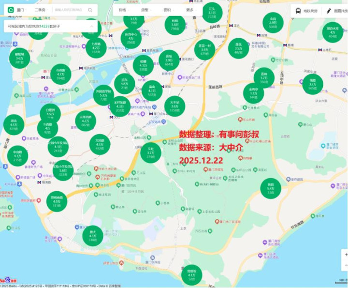Click the 画圈找房 button label
348x288 pixels.
(341, 11)
